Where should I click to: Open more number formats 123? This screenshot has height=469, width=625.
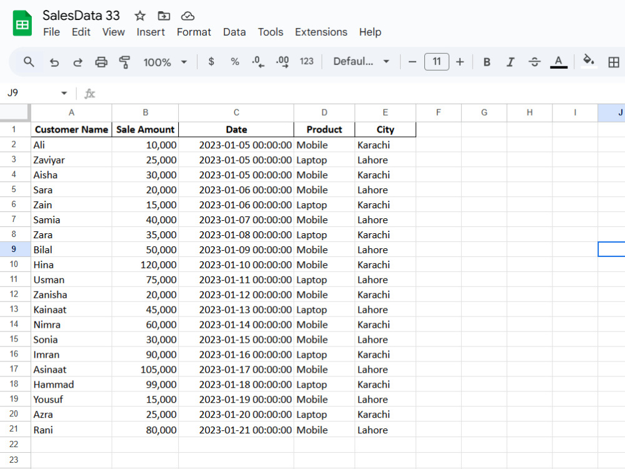tap(306, 61)
